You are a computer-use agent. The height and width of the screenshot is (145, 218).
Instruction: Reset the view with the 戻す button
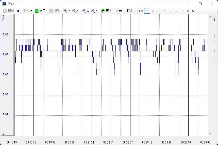(106, 11)
